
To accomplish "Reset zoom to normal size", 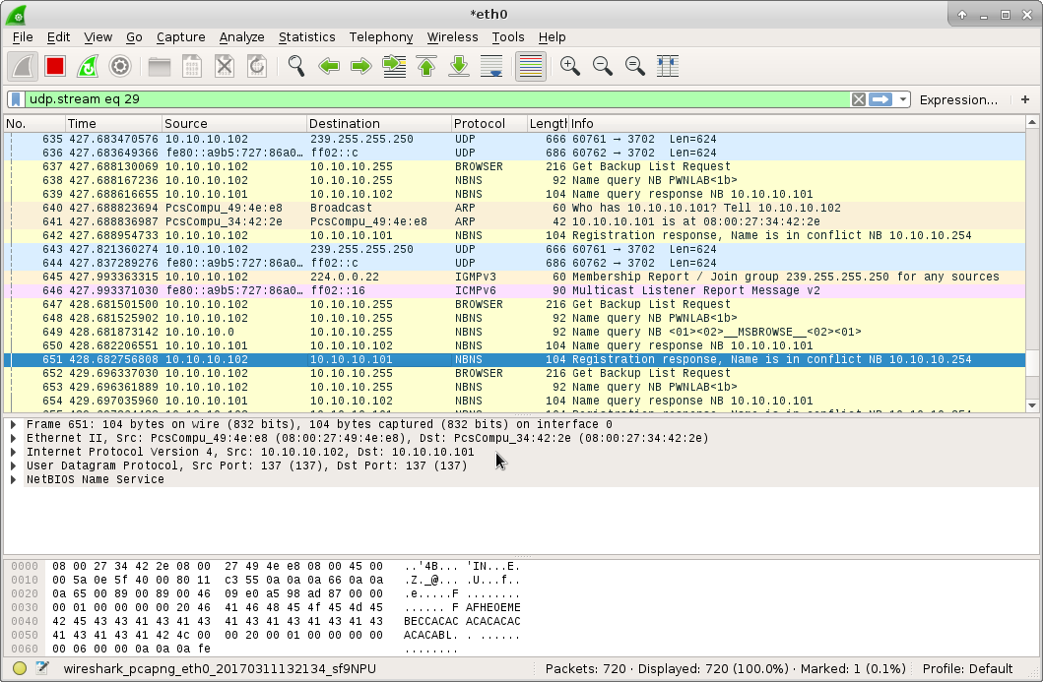I will coord(635,67).
